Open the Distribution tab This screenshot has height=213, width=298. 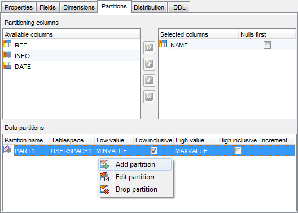(149, 7)
